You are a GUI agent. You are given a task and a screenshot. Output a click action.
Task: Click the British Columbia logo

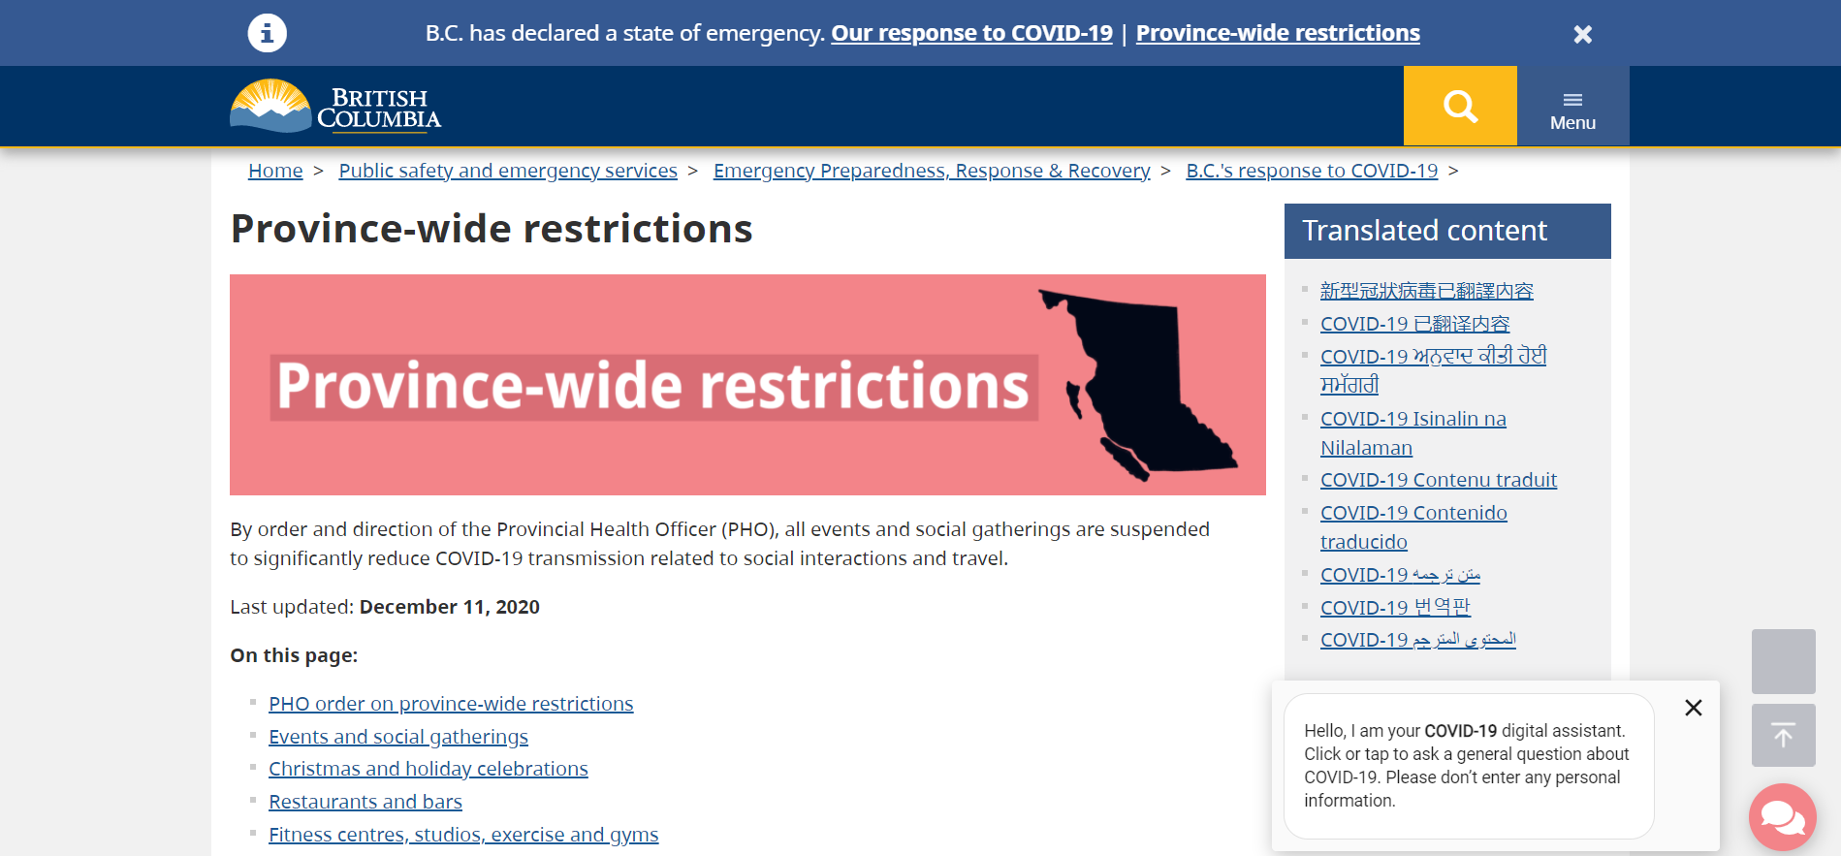(335, 107)
